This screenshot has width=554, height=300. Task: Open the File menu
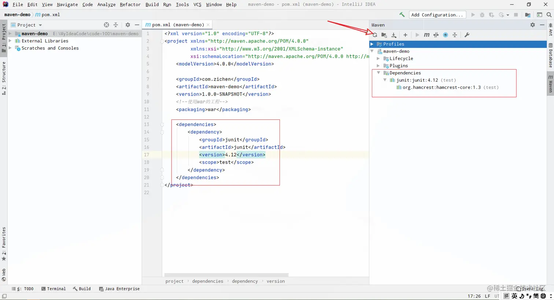click(18, 4)
